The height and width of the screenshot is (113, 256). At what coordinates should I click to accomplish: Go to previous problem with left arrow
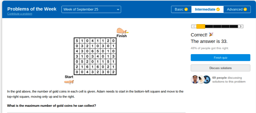194,26
